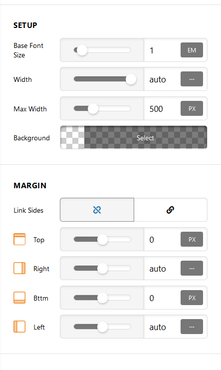Click the Left margin slider handle
This screenshot has height=370, width=221.
click(x=102, y=327)
